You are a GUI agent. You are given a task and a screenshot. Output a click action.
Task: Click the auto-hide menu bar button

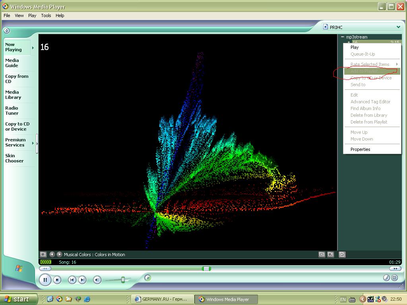pos(7,31)
